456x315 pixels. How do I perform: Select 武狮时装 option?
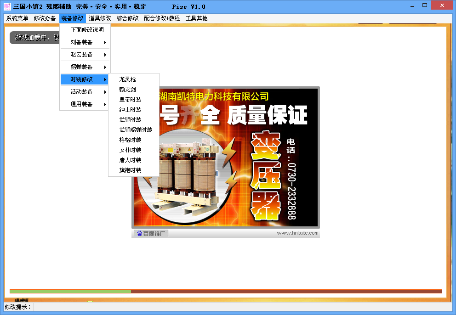[x=134, y=120]
